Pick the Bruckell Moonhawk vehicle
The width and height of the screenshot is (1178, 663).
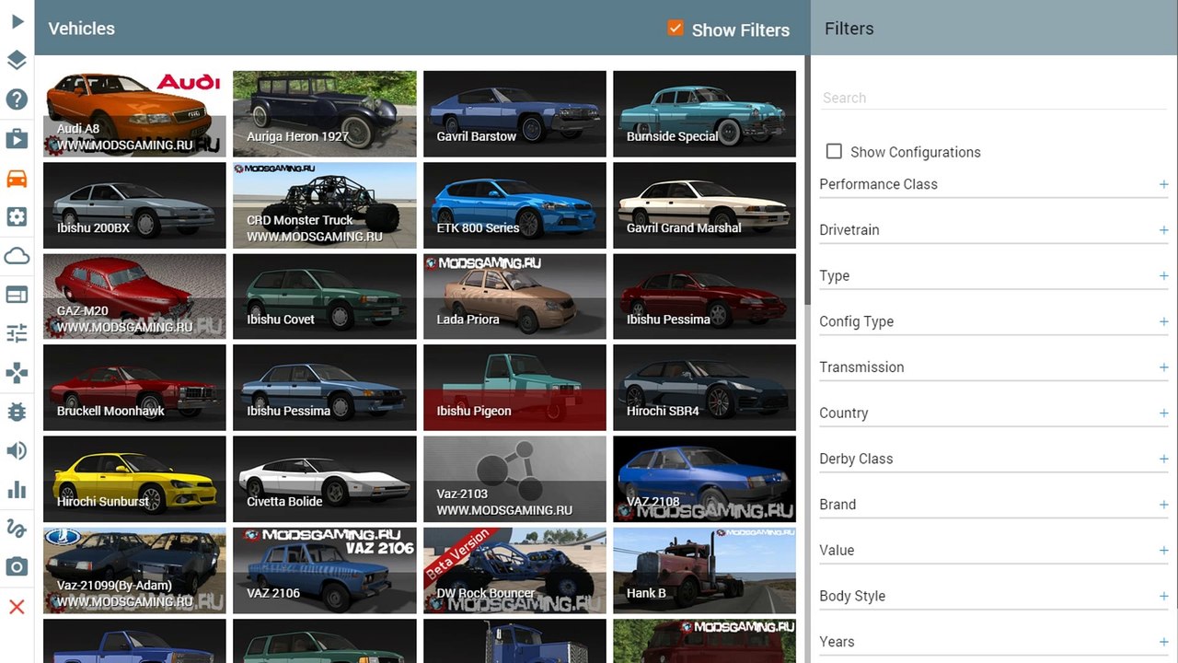pos(134,388)
